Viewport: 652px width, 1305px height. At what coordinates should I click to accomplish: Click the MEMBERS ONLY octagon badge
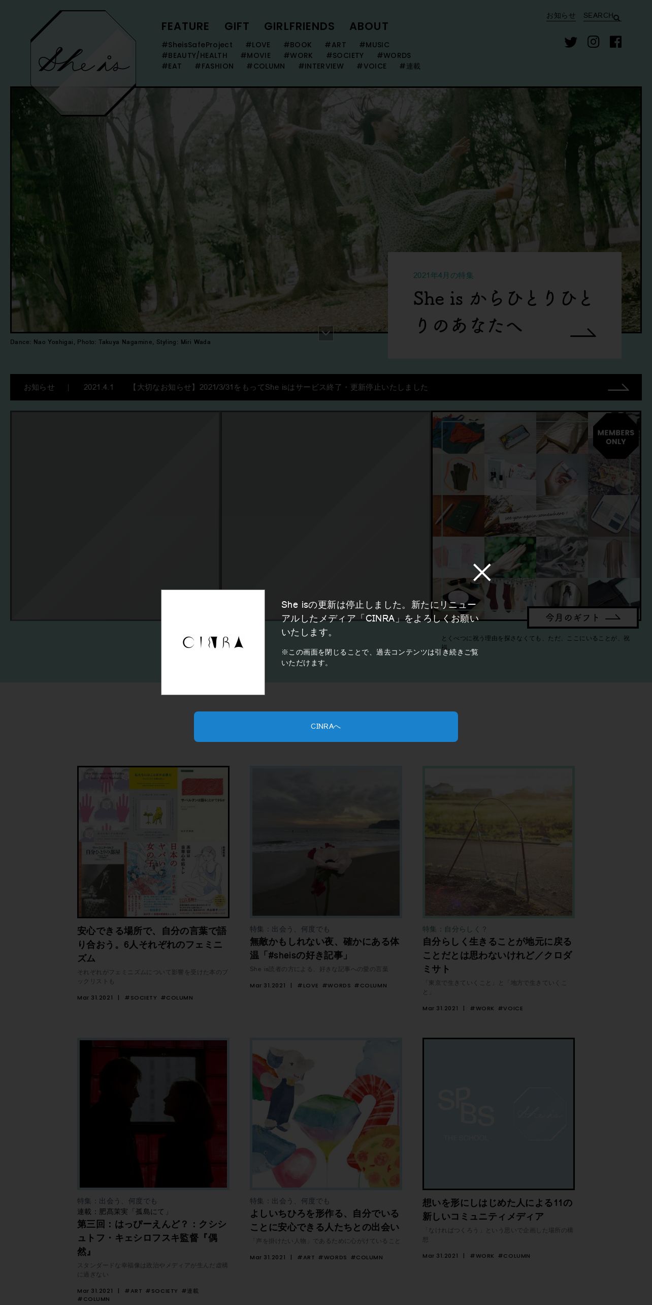click(616, 437)
